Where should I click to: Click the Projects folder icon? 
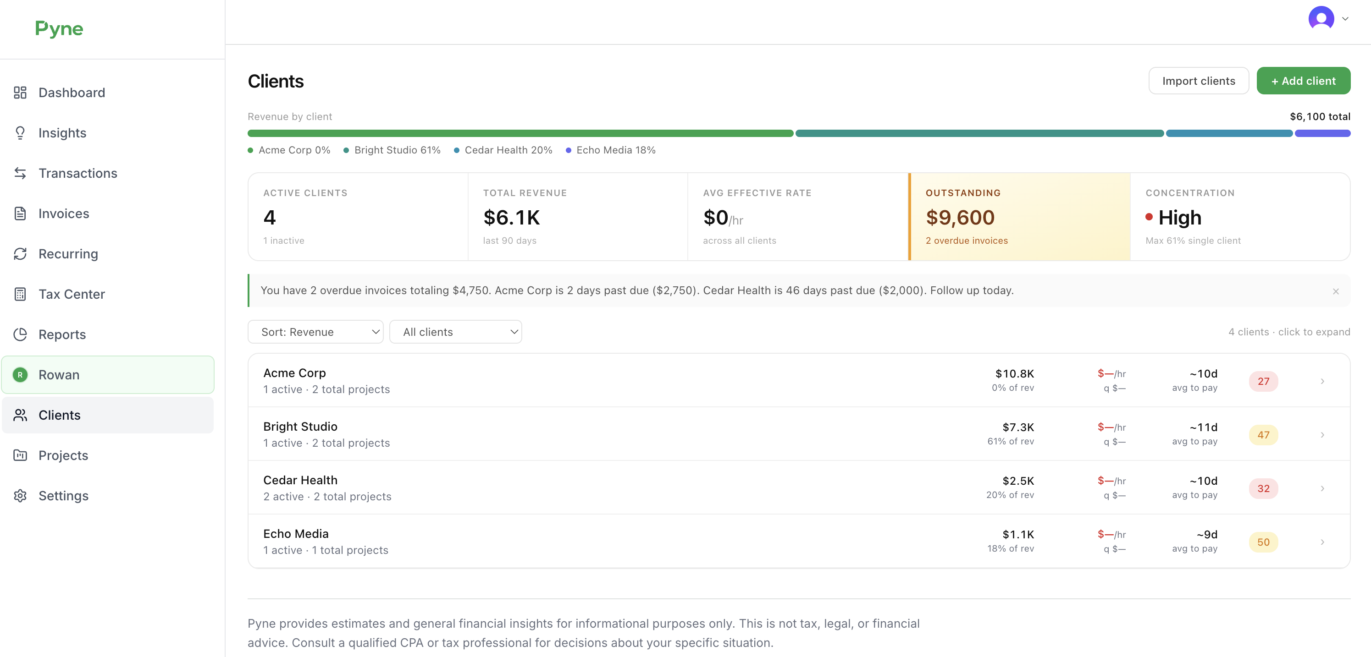20,455
